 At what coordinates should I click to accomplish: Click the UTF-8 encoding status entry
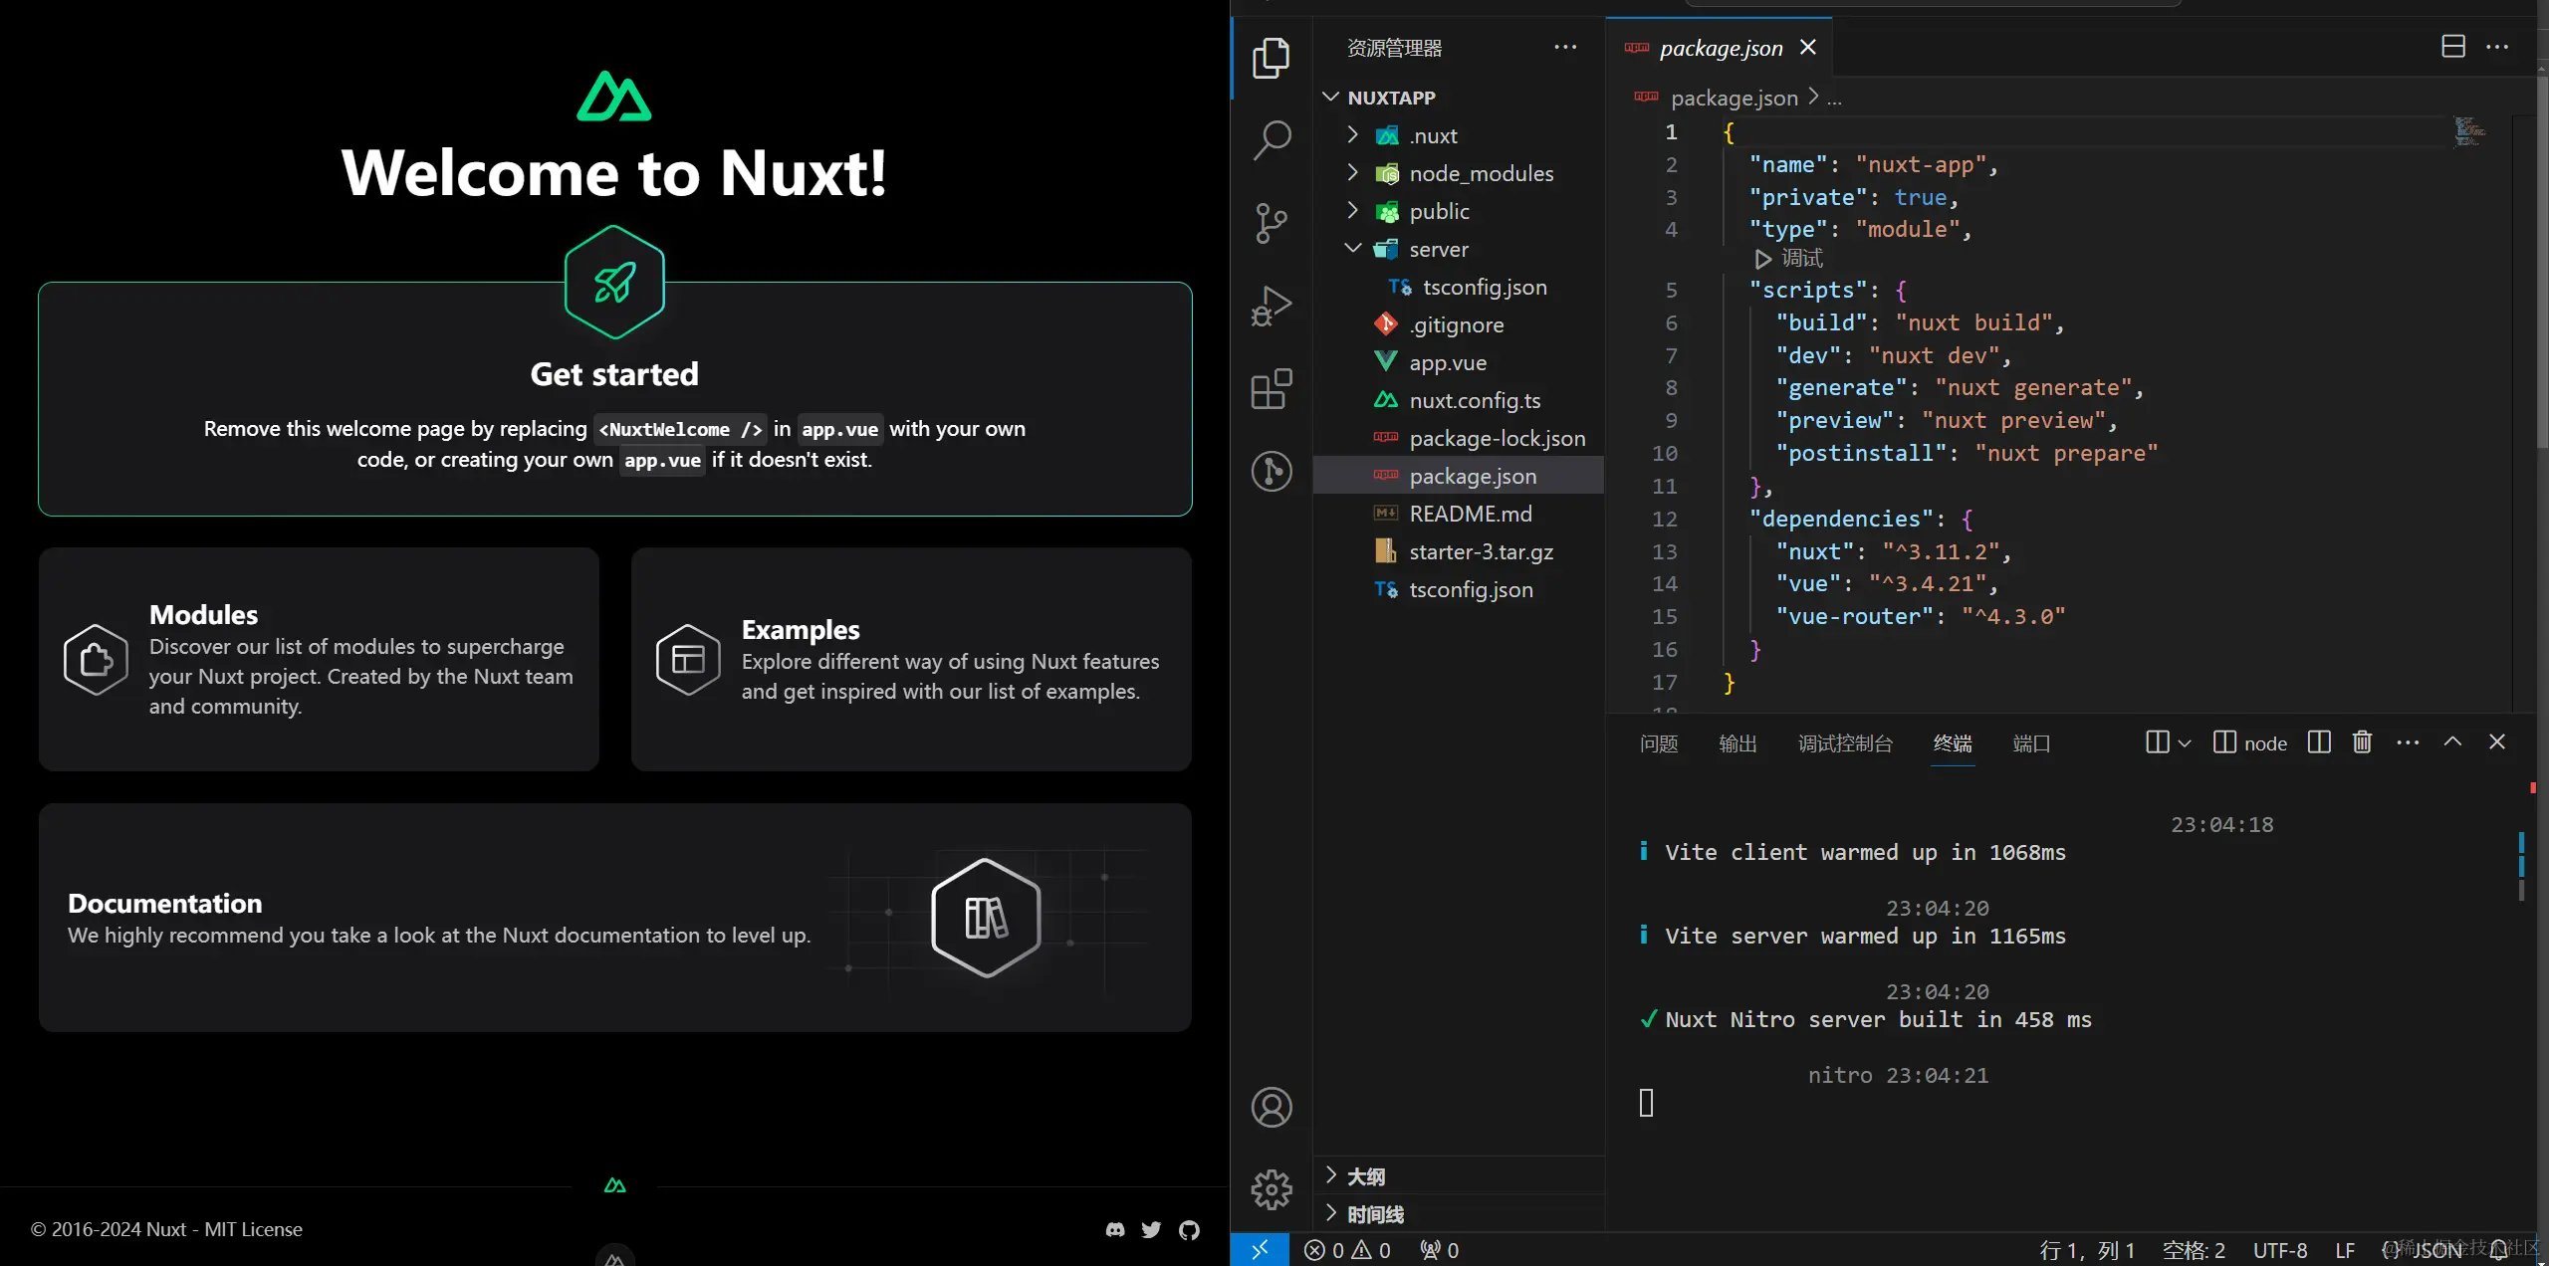click(2280, 1250)
